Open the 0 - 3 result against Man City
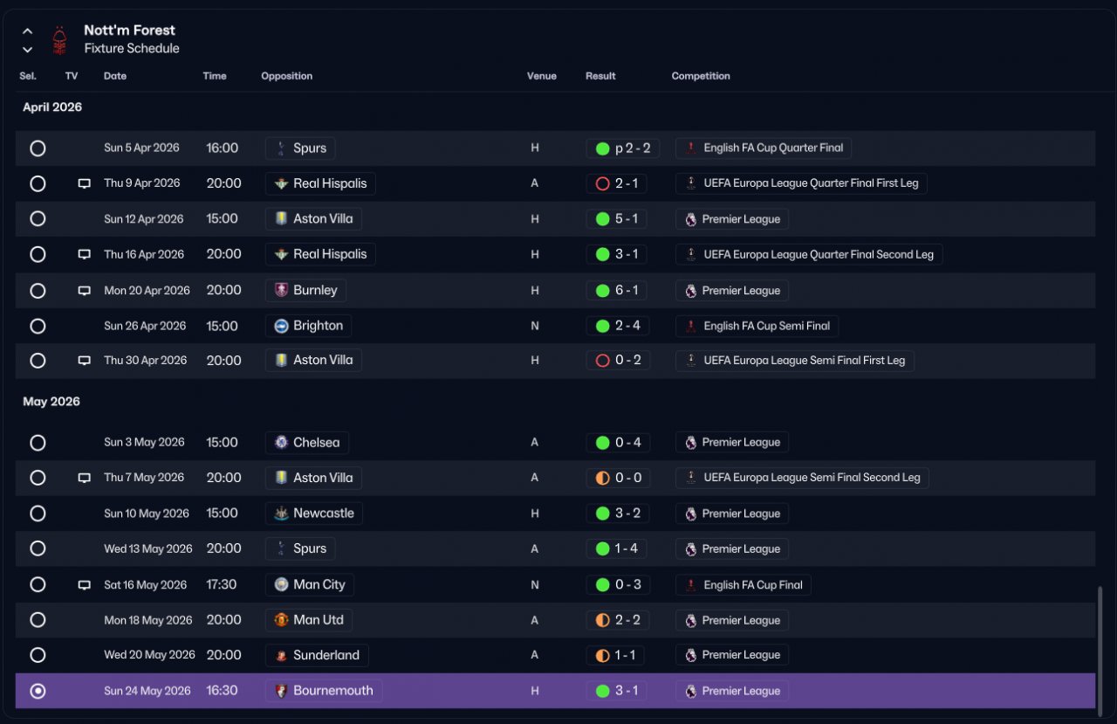The width and height of the screenshot is (1117, 724). click(618, 585)
